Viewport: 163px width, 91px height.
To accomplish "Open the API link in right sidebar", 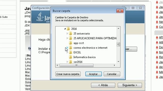I will (161, 37).
